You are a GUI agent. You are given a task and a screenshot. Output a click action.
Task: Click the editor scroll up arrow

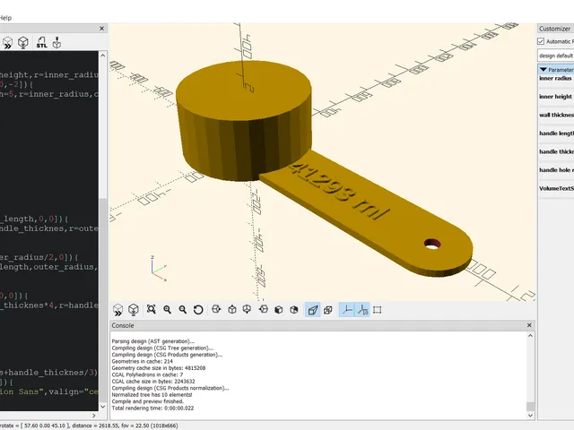[x=103, y=56]
